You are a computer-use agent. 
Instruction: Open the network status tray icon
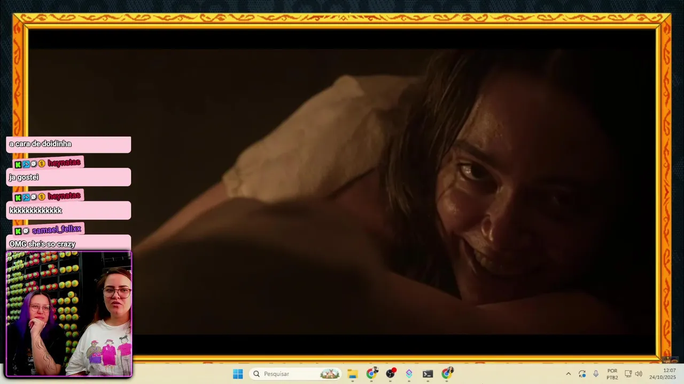pyautogui.click(x=628, y=374)
